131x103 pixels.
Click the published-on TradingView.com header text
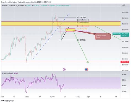pyautogui.click(x=26, y=2)
